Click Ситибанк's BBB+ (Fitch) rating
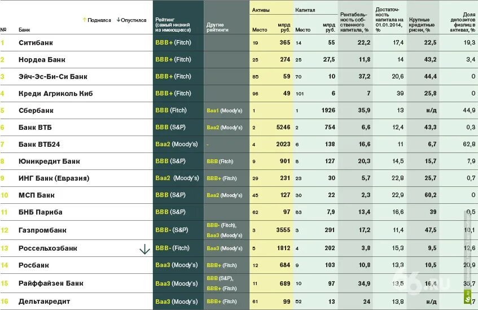This screenshot has width=478, height=310. [173, 42]
